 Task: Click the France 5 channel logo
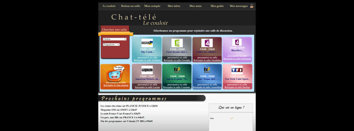[177, 43]
